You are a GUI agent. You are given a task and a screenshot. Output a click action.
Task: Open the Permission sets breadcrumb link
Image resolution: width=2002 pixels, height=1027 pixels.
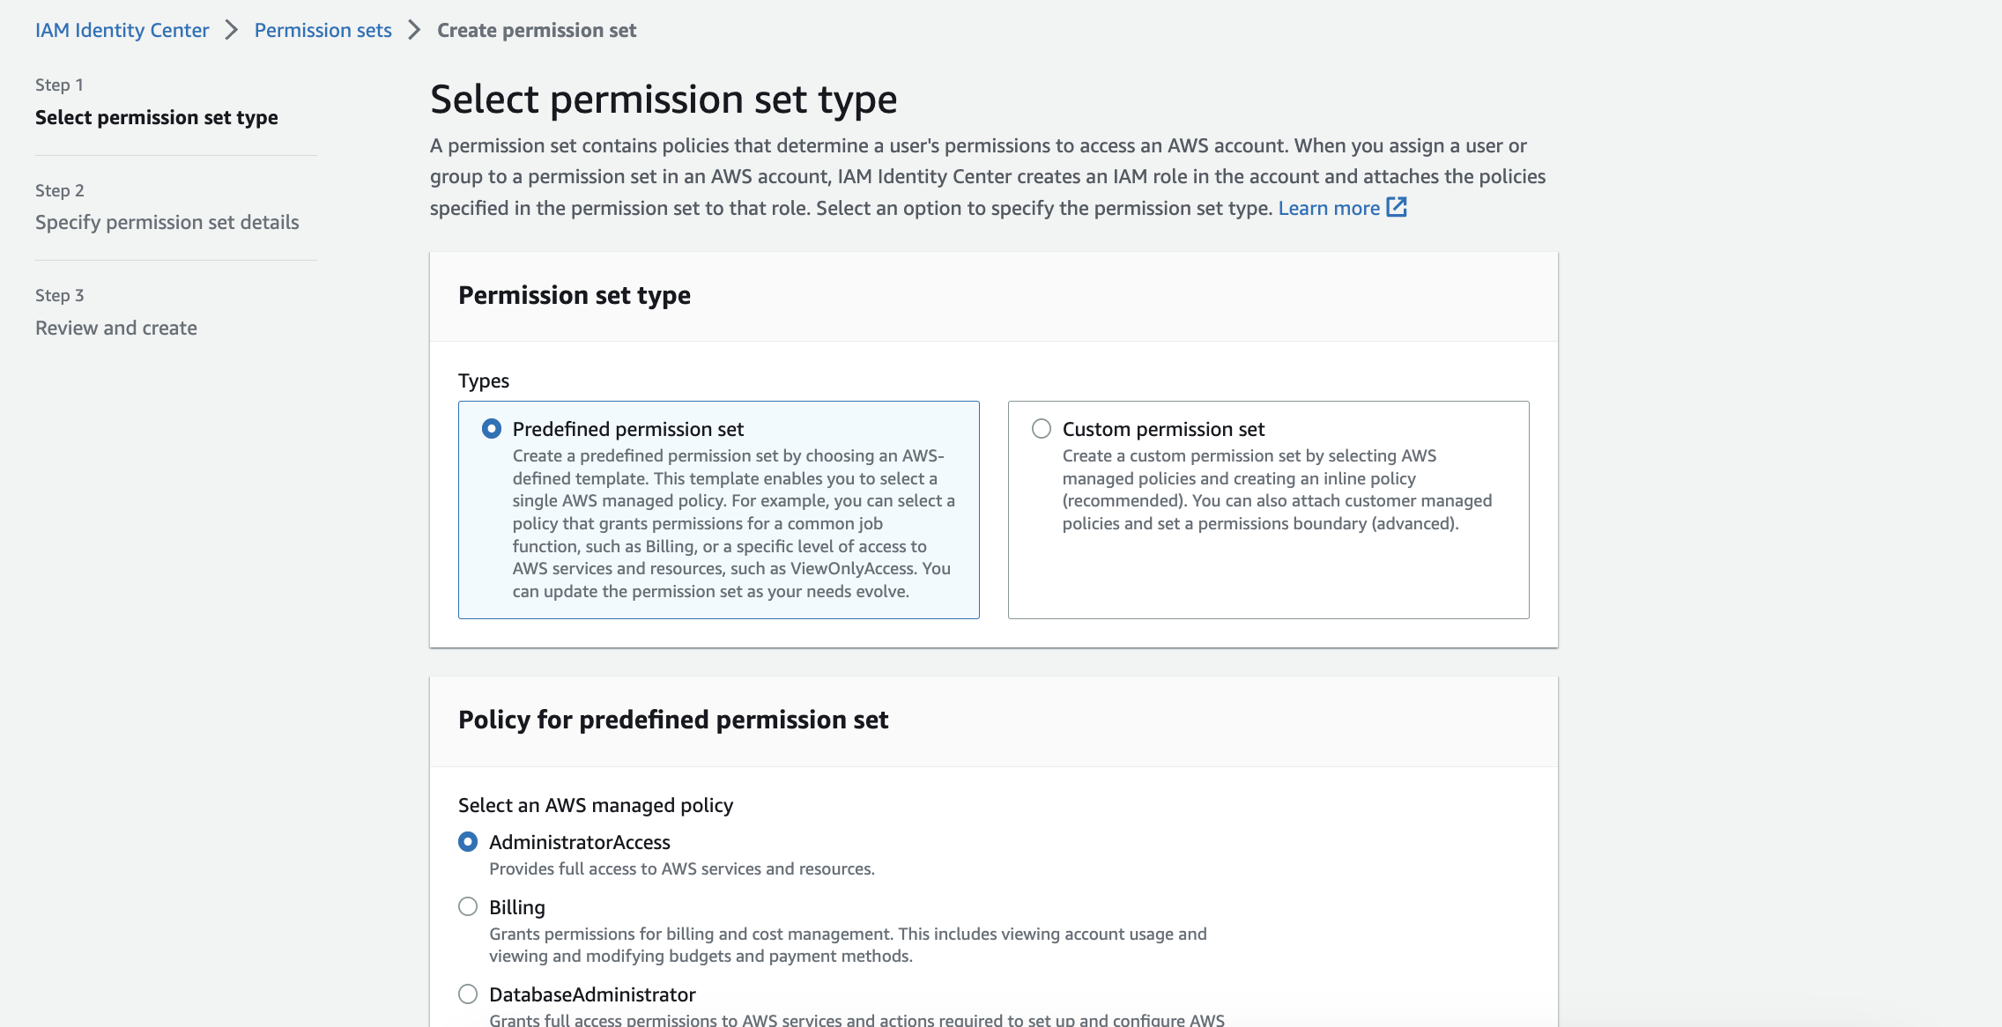[323, 29]
